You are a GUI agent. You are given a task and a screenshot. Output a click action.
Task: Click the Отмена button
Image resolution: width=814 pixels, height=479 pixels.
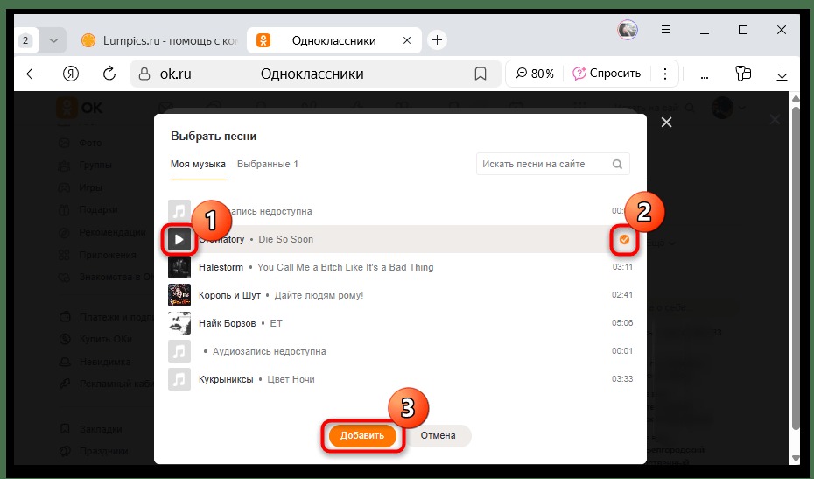[x=439, y=435]
